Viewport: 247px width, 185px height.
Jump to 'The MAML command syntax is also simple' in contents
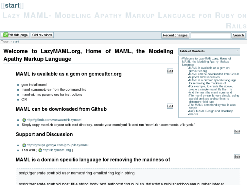click(212, 106)
